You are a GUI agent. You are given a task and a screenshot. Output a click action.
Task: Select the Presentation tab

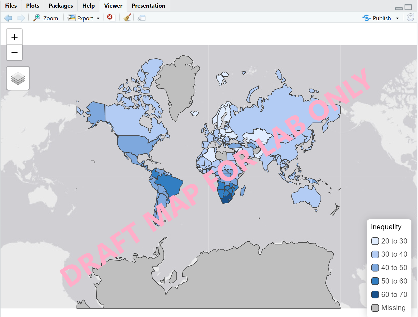[148, 6]
